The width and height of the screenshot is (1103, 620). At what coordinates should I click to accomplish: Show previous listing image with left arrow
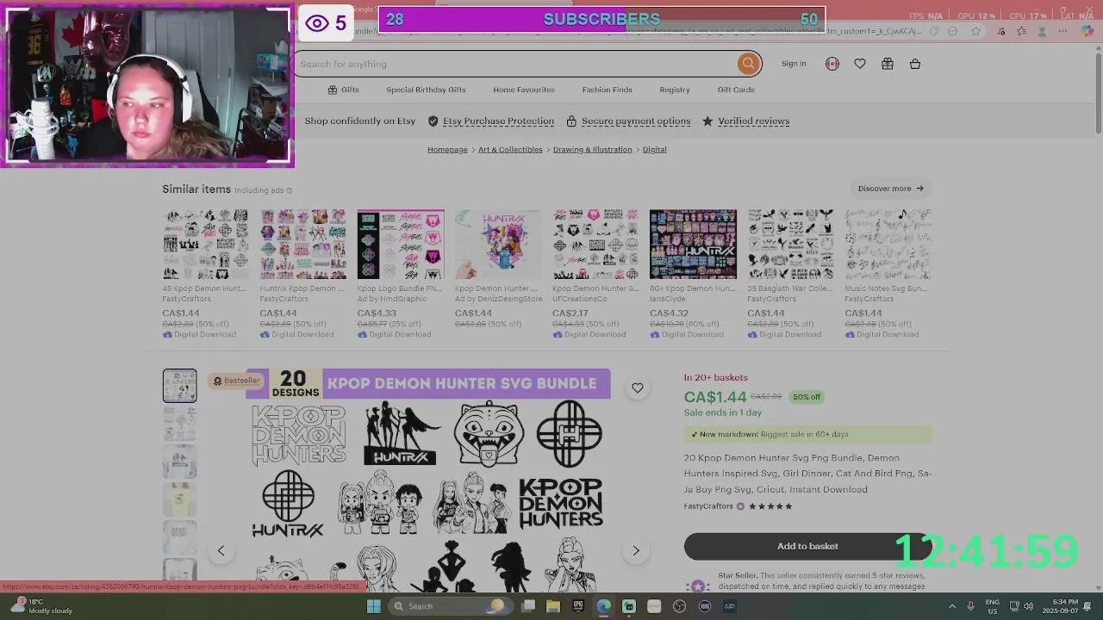[x=221, y=551]
